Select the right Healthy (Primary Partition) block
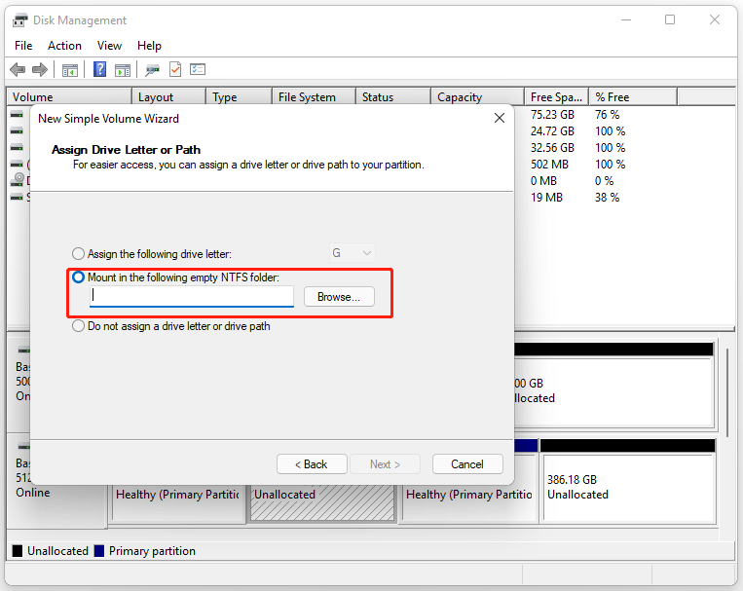This screenshot has height=591, width=743. click(469, 502)
